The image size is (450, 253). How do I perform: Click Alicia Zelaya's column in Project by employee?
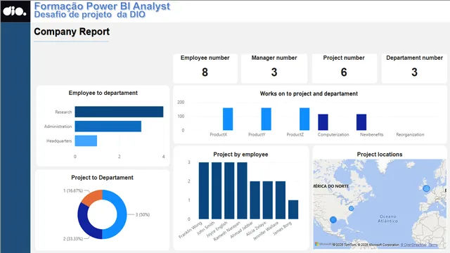[x=268, y=200]
